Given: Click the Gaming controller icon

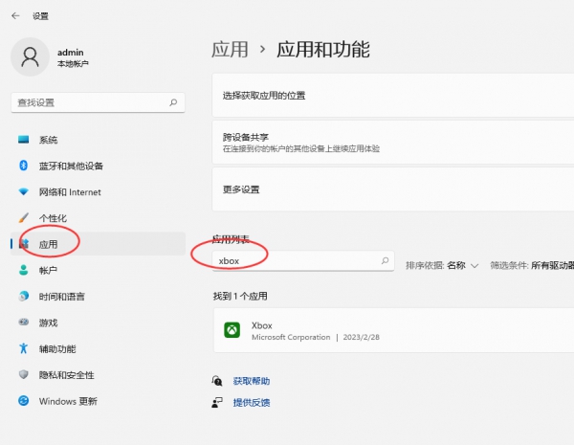Looking at the screenshot, I should pyautogui.click(x=23, y=323).
